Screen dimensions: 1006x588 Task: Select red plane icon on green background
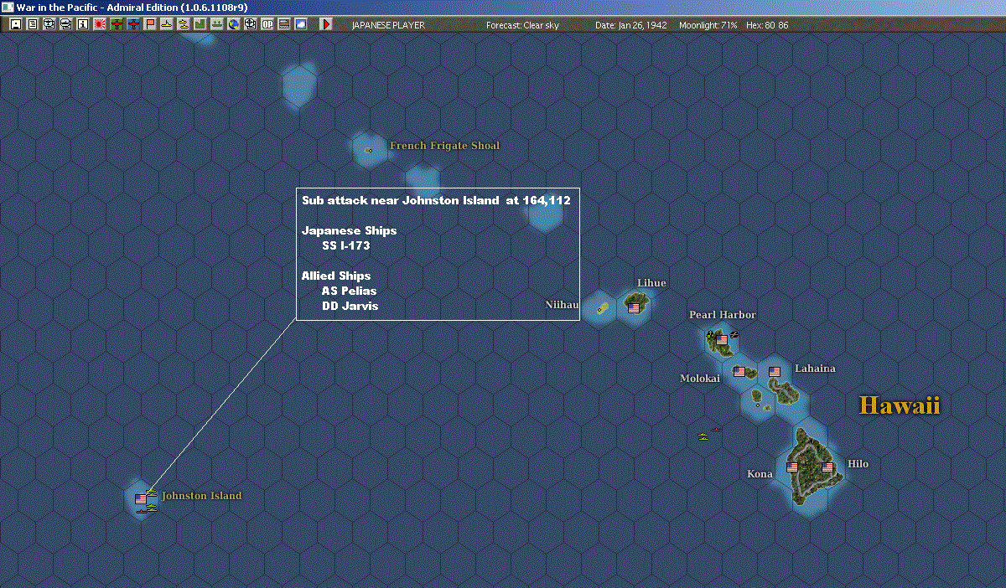coord(117,24)
